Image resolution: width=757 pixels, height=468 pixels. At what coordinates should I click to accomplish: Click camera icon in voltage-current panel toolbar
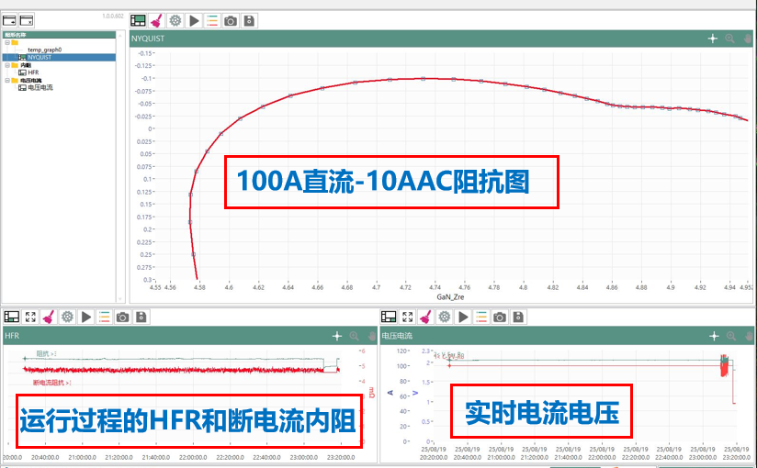pos(499,317)
